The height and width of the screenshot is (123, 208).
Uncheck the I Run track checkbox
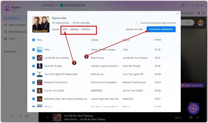[33, 50]
